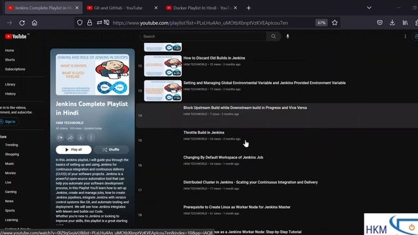Close the Jenkins Complete Playlist tab
This screenshot has width=418, height=235.
click(77, 8)
